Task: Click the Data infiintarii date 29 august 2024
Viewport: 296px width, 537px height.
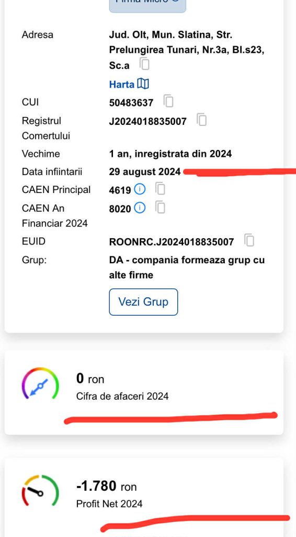Action: [x=145, y=171]
